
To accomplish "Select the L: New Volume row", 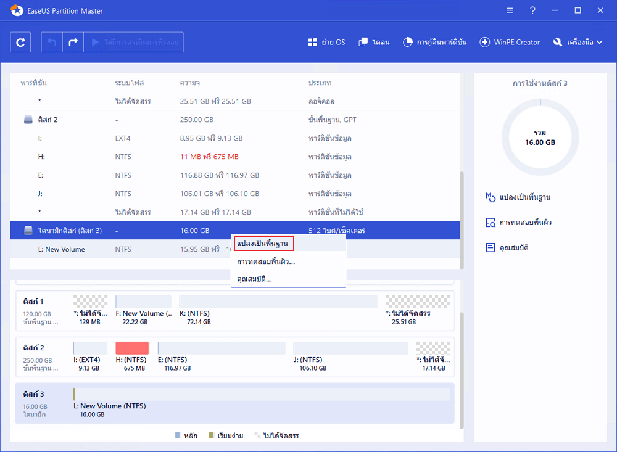I will click(235, 249).
